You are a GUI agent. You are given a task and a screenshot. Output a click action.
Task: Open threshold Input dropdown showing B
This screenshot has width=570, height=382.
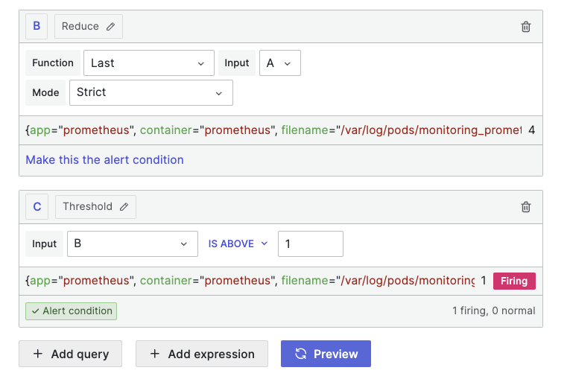pos(132,243)
